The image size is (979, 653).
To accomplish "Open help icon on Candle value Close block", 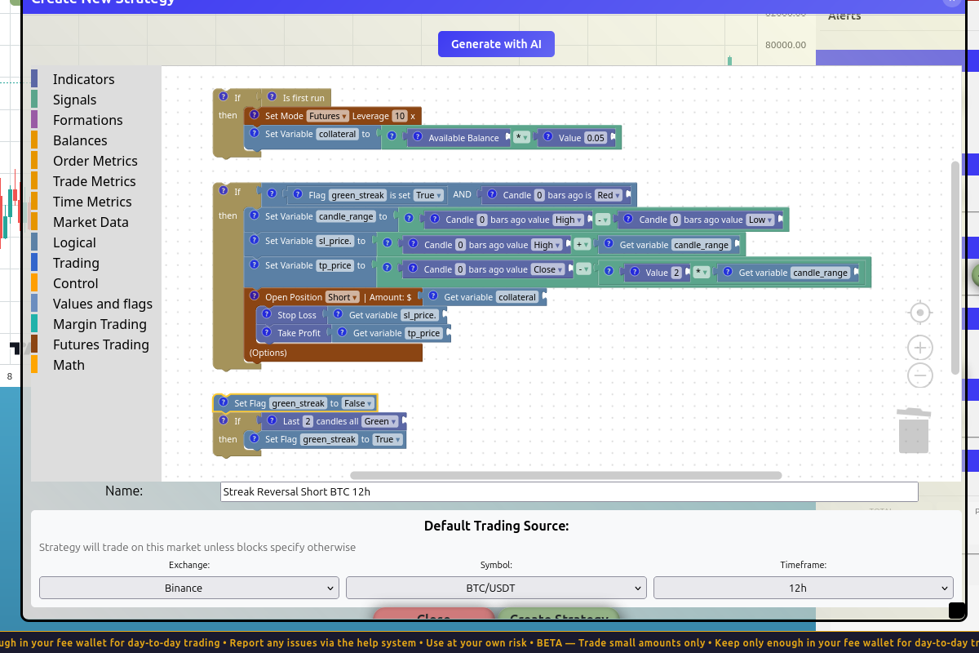I will coord(414,269).
